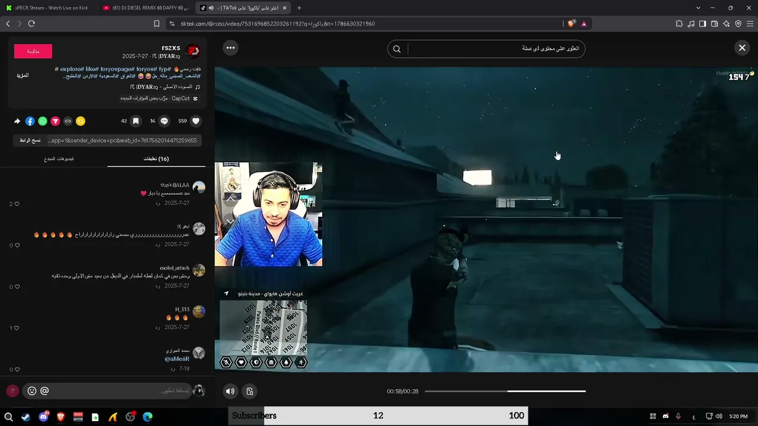
Task: Reply to the H_313 comment
Action: [158, 327]
